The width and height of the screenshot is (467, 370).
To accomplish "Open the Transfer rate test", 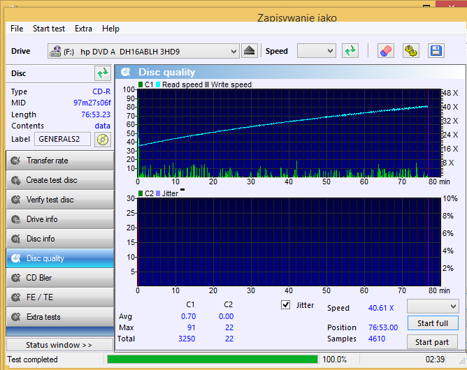I will coord(60,161).
